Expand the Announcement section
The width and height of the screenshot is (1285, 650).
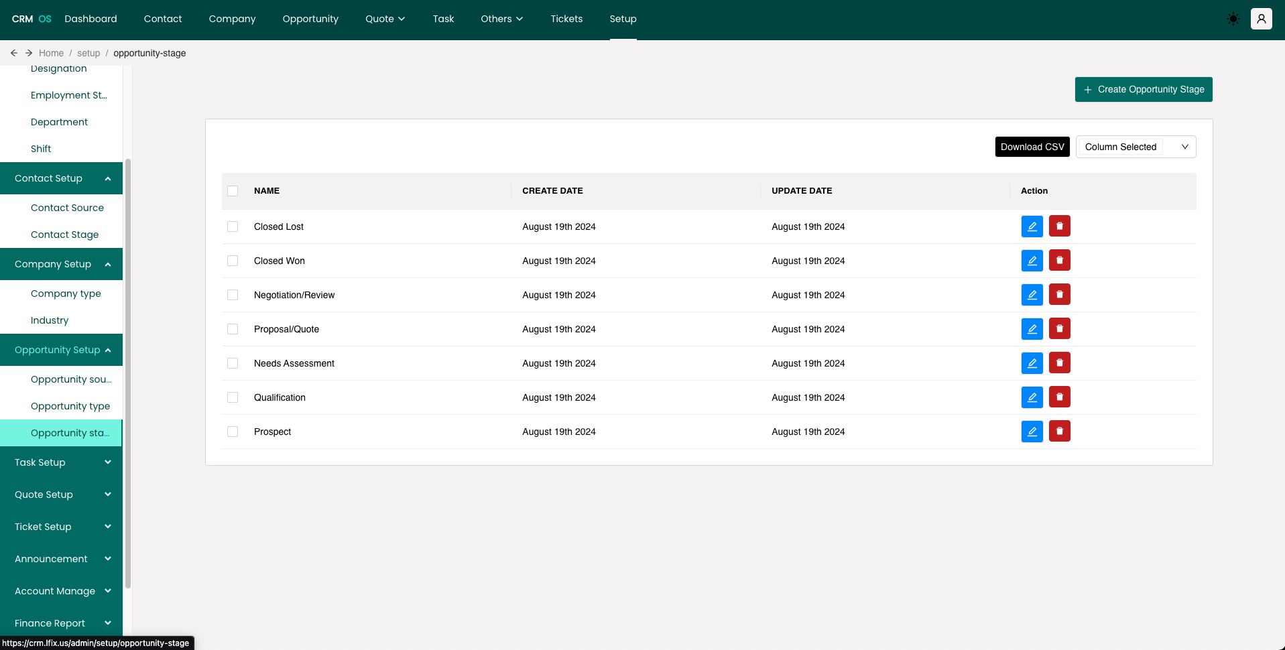pyautogui.click(x=61, y=559)
